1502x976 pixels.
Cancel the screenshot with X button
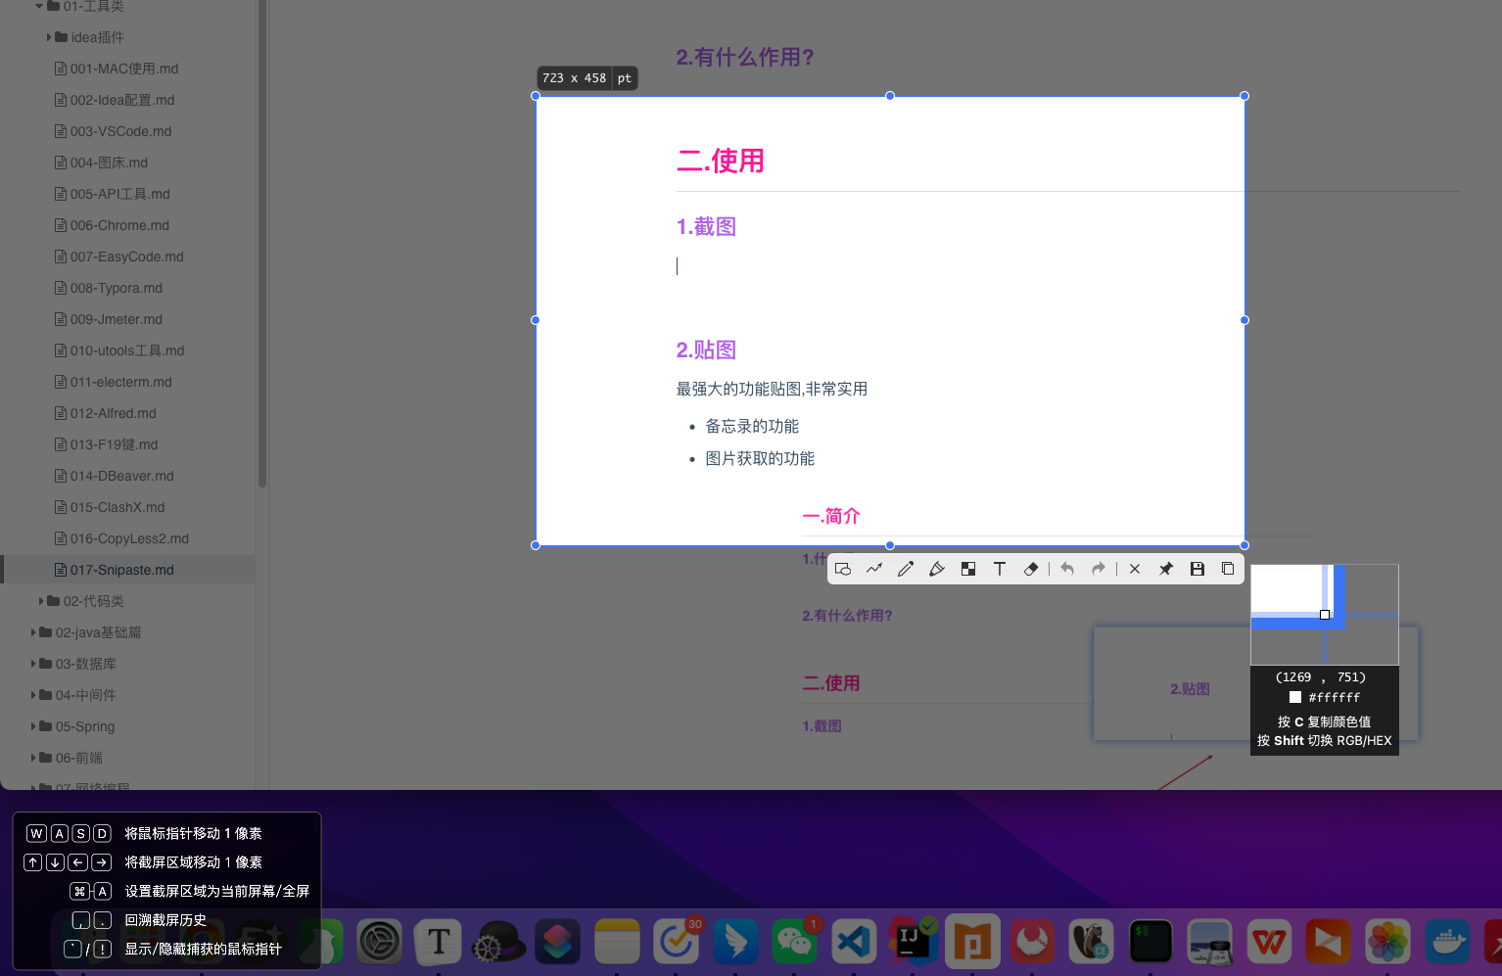point(1135,569)
